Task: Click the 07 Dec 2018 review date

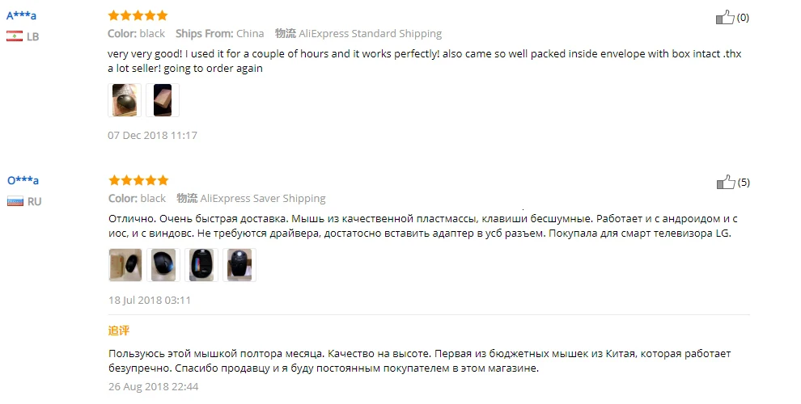Action: pyautogui.click(x=152, y=135)
